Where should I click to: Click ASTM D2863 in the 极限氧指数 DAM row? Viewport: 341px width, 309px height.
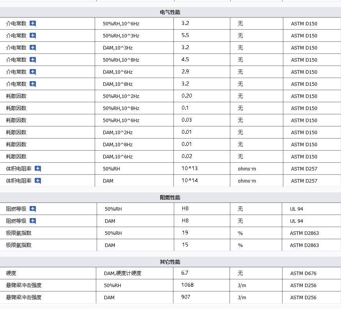pos(304,245)
